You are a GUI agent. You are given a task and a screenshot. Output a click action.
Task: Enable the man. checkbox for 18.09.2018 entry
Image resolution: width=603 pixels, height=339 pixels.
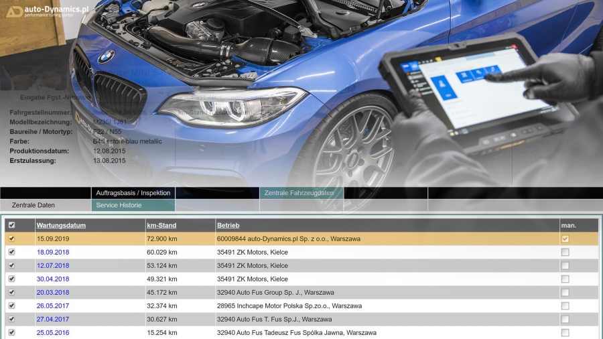tap(565, 252)
